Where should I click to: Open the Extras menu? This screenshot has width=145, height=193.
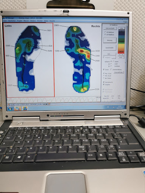point(46,21)
